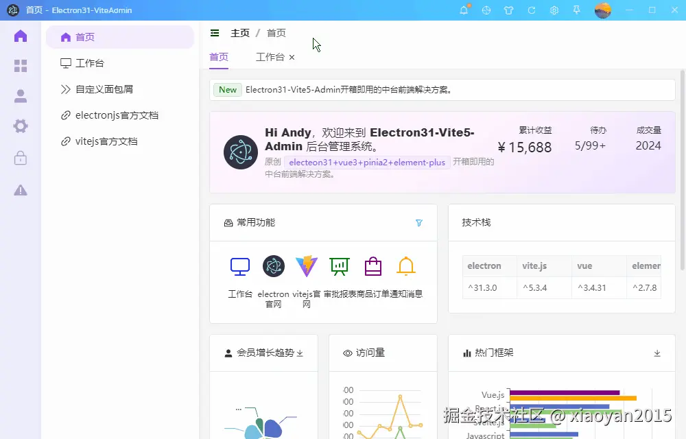Click the ^5.3.4 version cell
The image size is (686, 439).
(x=544, y=287)
